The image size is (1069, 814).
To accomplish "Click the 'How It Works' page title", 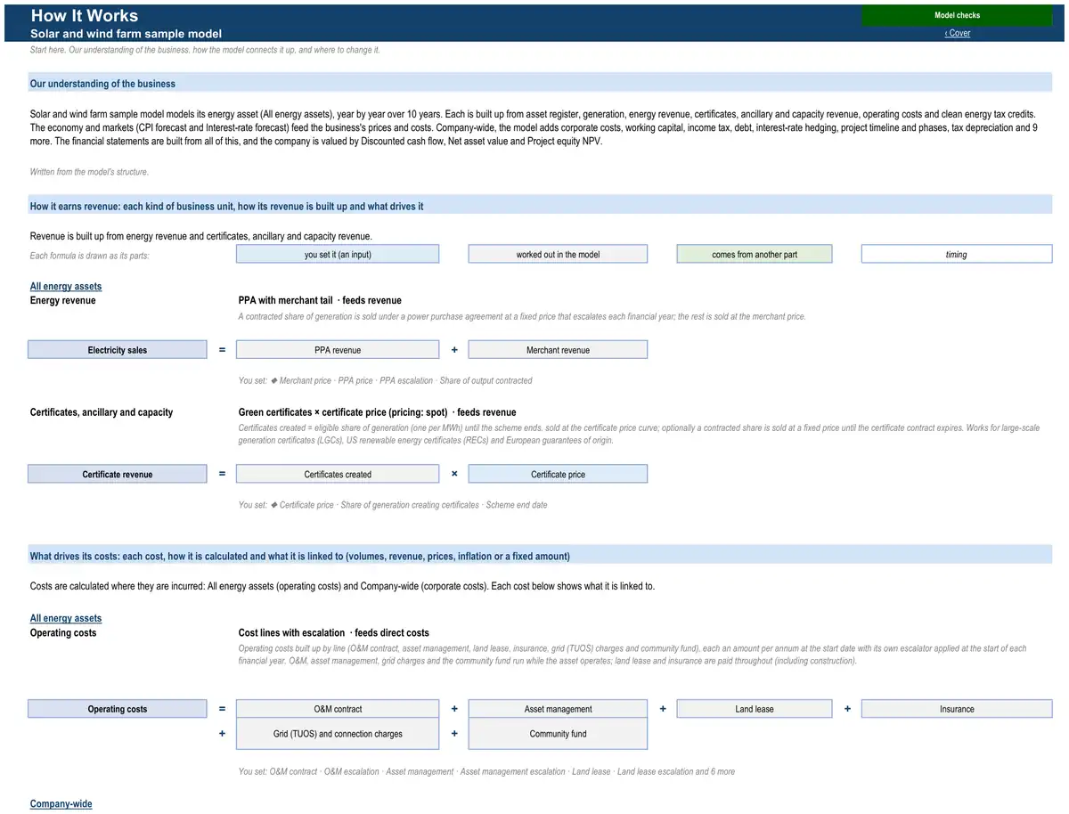I will [x=85, y=15].
